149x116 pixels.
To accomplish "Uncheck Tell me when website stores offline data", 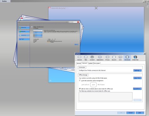I will point(80,89).
